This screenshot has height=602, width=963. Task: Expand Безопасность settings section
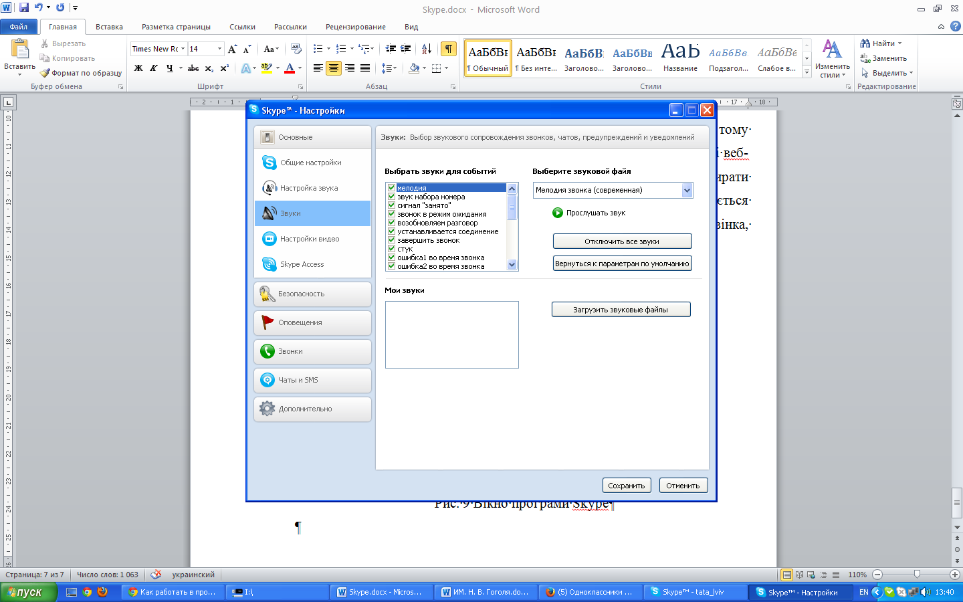coord(312,294)
